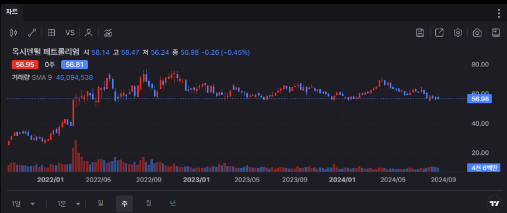
Task: Click the 2023/05 date axis label
Action: click(247, 180)
